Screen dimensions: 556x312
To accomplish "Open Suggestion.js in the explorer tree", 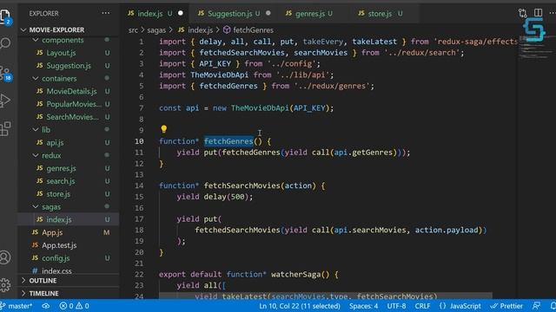I will pos(68,66).
